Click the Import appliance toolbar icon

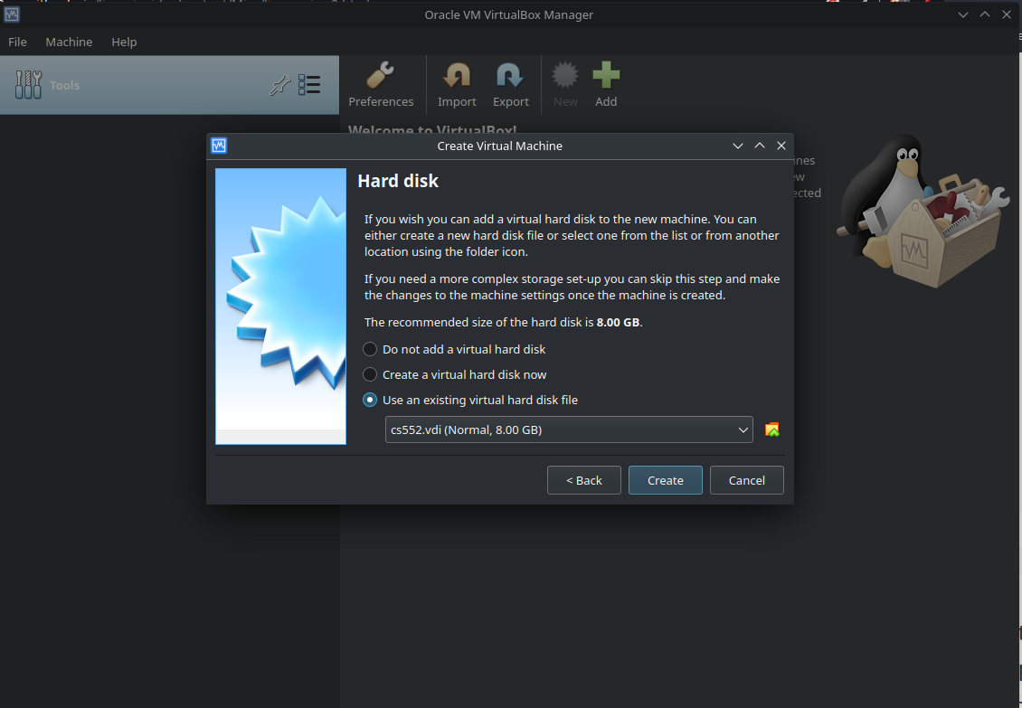click(457, 84)
